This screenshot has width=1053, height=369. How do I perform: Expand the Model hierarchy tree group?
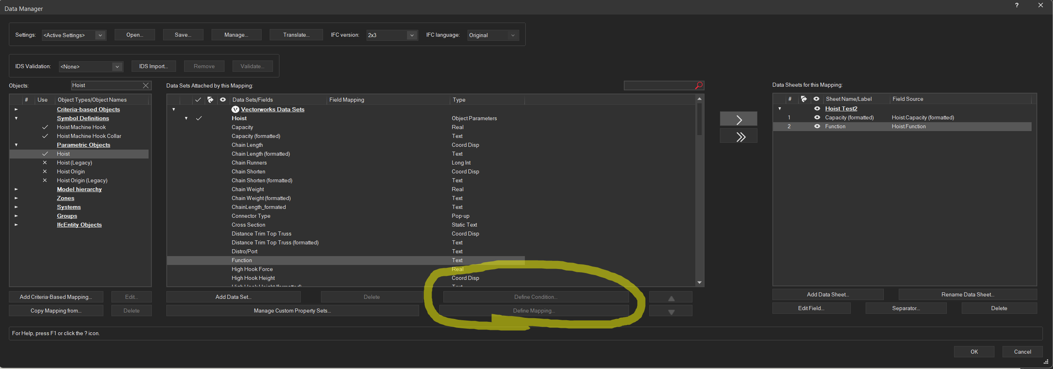(16, 190)
